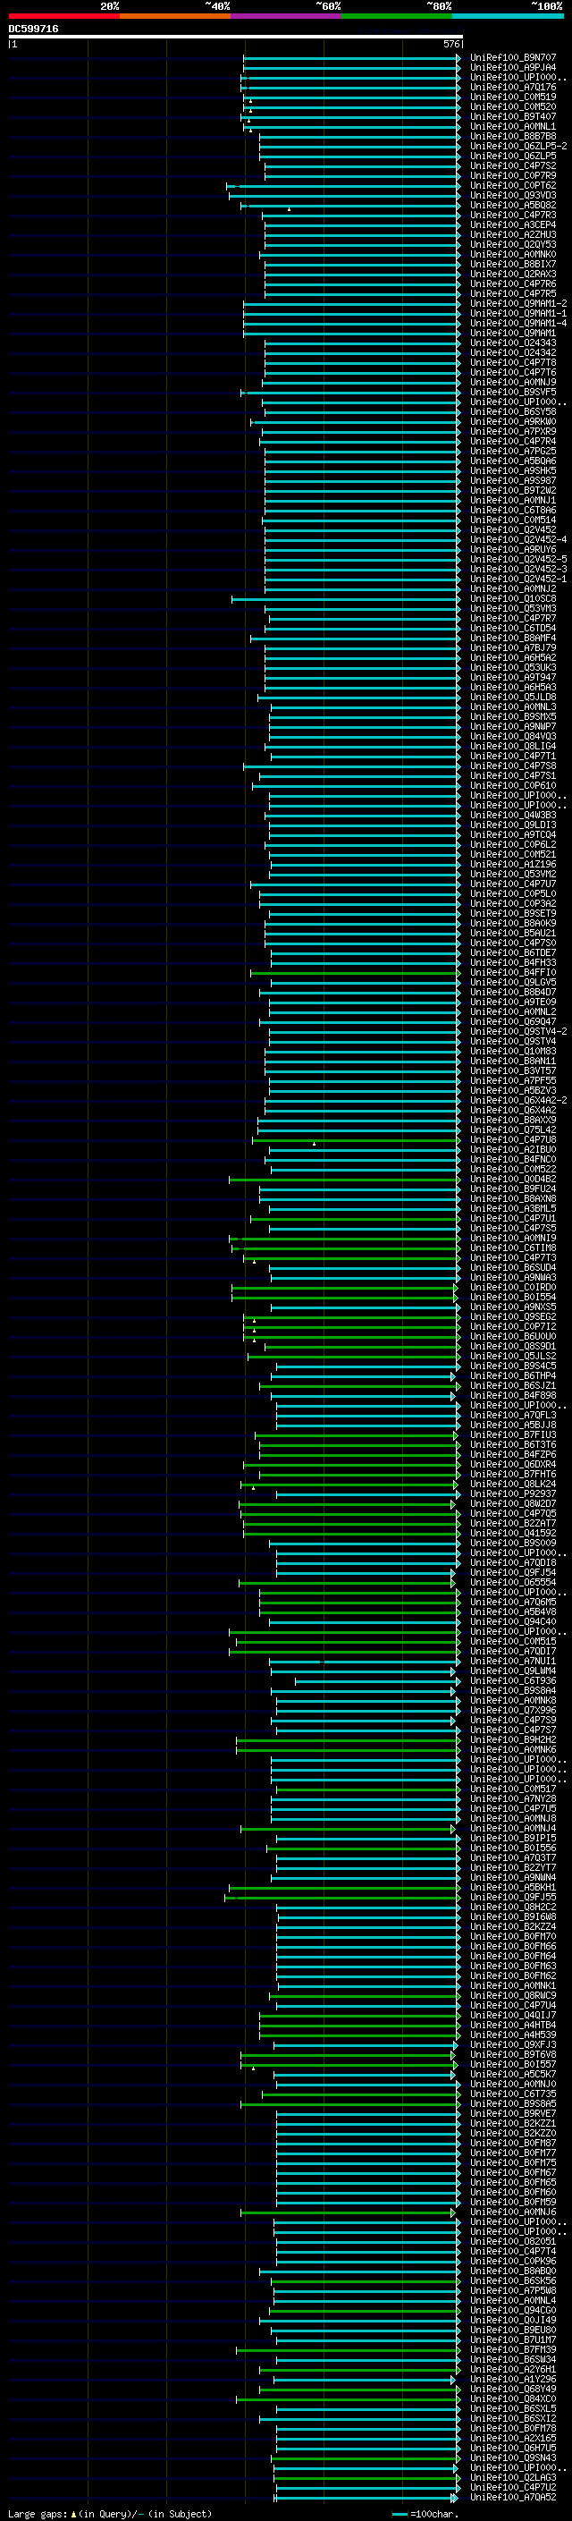Select the UniRef100_B6THP4 label
Viewport: 572px width, 2521px height.
[x=512, y=1376]
